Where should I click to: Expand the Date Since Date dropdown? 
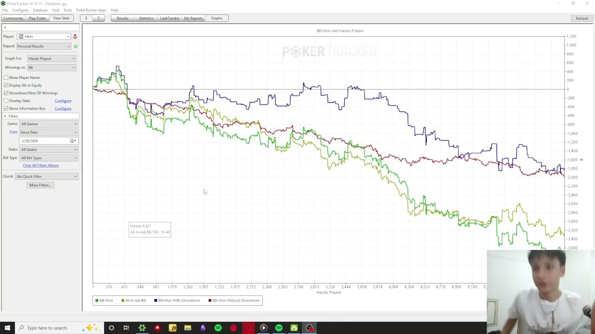49,132
